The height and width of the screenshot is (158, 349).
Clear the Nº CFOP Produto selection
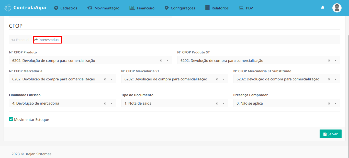(161, 61)
